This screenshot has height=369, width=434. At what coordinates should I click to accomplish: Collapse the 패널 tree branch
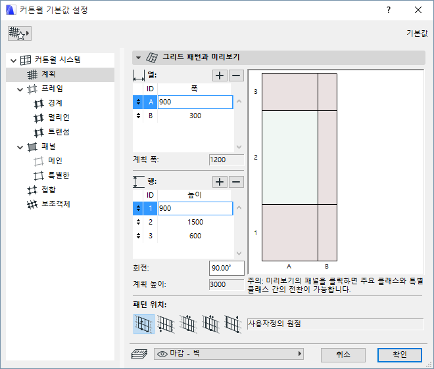20,147
